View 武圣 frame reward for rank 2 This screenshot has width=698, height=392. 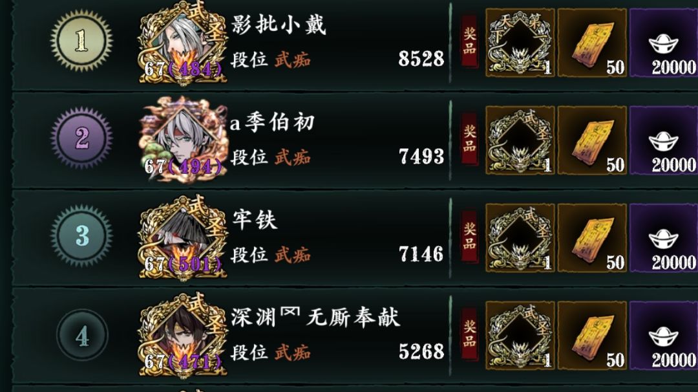click(520, 140)
